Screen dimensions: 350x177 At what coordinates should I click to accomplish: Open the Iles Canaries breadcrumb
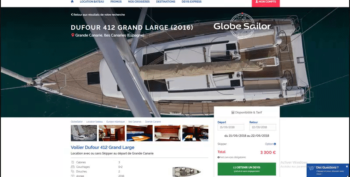pyautogui.click(x=135, y=122)
